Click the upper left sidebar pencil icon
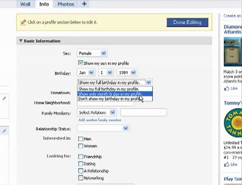Image resolution: width=242 pixels, height=185 pixels. [4, 98]
